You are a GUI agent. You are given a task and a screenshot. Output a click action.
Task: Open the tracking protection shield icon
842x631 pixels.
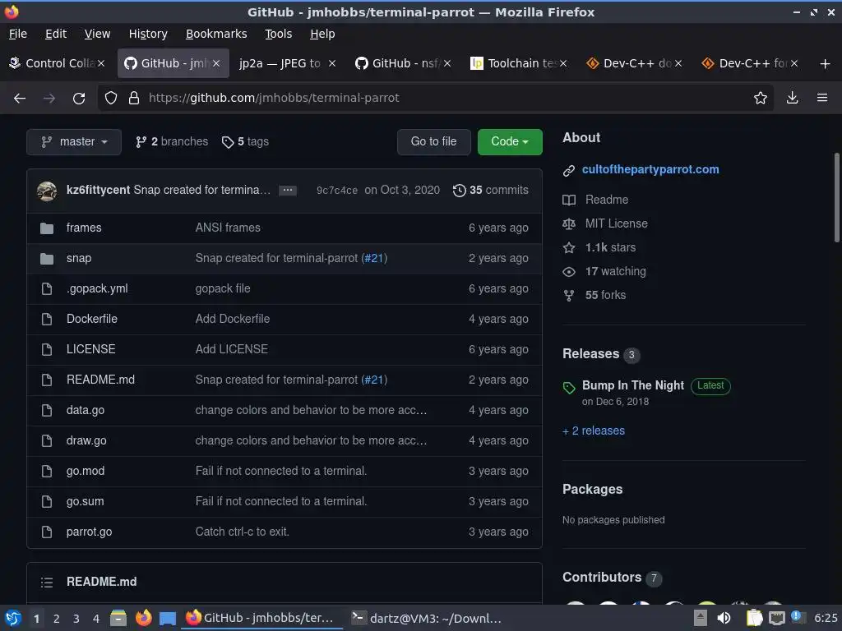111,99
